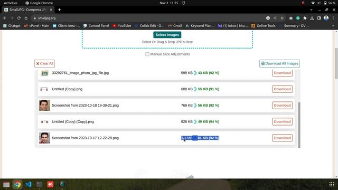
Task: Bookmark this page with the star icon
Action: coord(282,18)
